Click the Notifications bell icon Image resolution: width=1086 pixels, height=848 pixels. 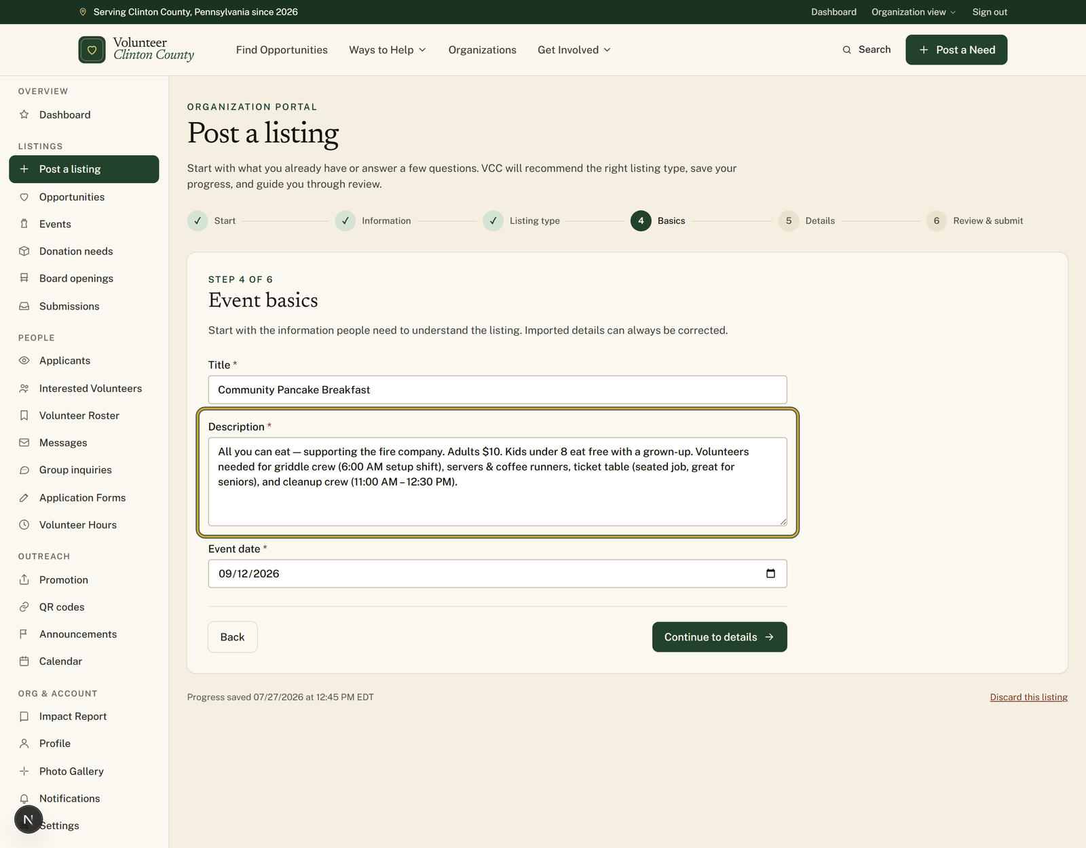tap(24, 798)
